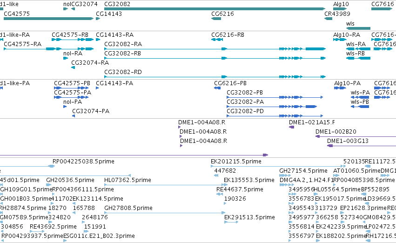
Task: Click the RE44637.5prime EST label
Action: coord(240,190)
